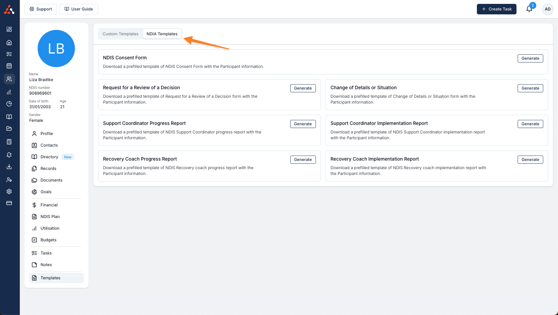Click the Create Task button

[x=496, y=9]
